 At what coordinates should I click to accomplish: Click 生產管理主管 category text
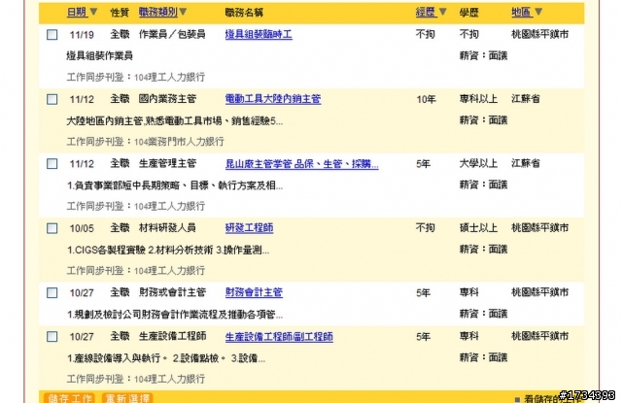click(167, 163)
